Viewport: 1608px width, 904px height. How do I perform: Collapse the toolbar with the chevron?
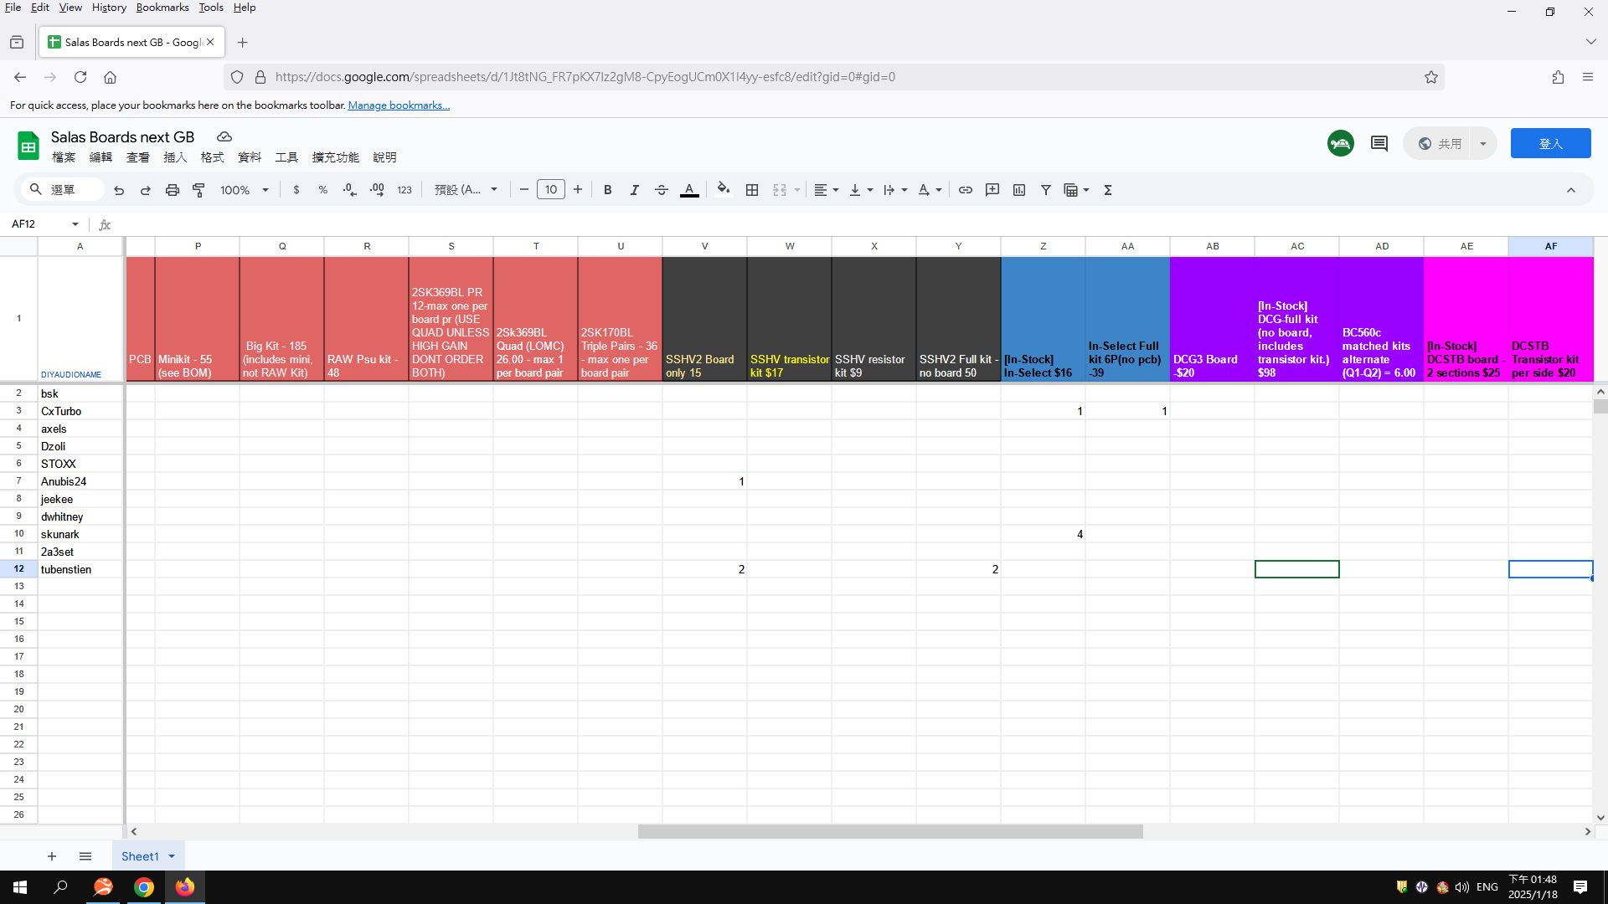(1571, 190)
